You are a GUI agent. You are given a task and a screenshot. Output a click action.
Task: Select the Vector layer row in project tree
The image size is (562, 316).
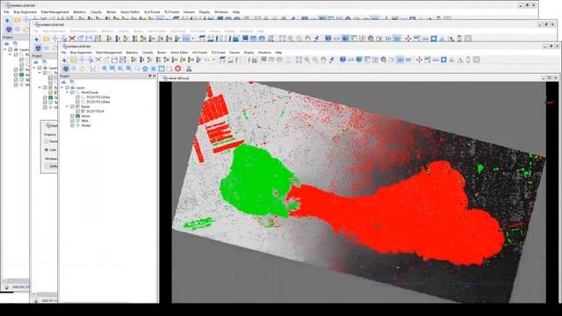[x=86, y=116]
